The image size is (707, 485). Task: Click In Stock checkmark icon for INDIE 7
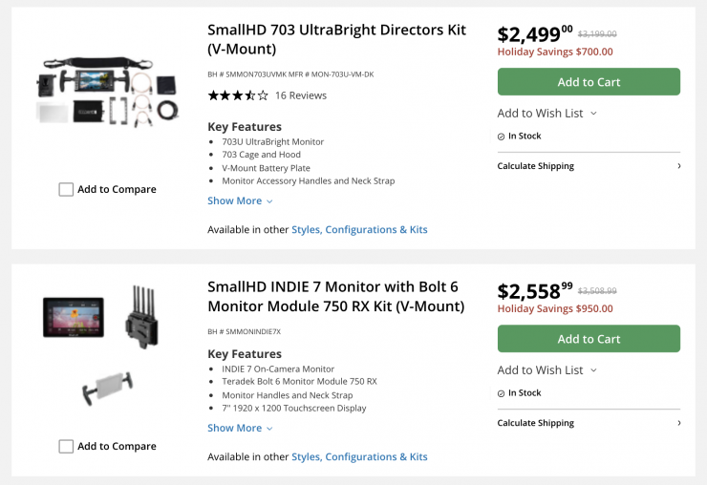pyautogui.click(x=502, y=393)
